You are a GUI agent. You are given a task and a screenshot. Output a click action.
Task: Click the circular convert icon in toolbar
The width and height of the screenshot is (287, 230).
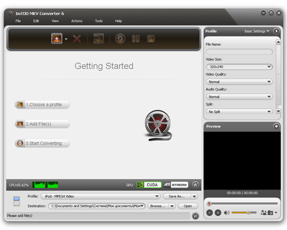click(x=120, y=39)
